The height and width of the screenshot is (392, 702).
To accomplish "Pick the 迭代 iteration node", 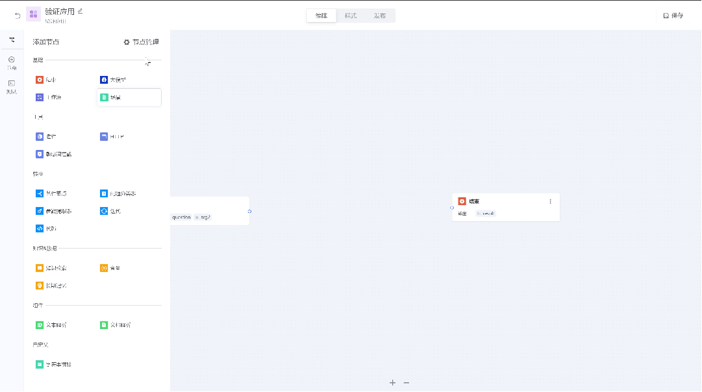I will (110, 211).
